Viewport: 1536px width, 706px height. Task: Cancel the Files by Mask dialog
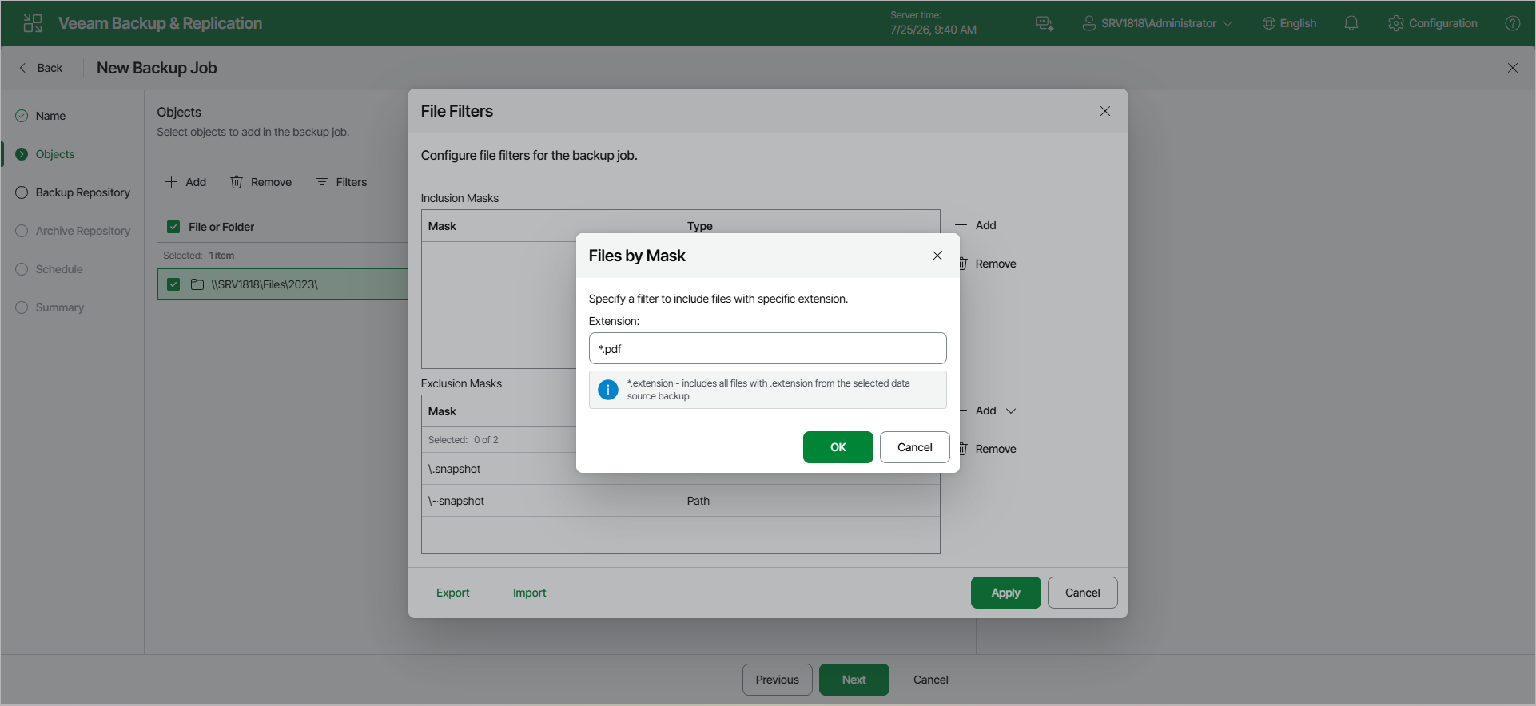[x=915, y=447]
